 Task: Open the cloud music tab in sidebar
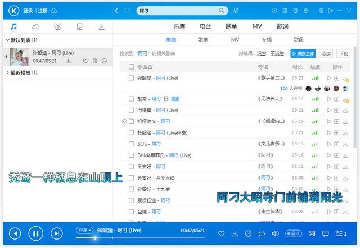[36, 26]
